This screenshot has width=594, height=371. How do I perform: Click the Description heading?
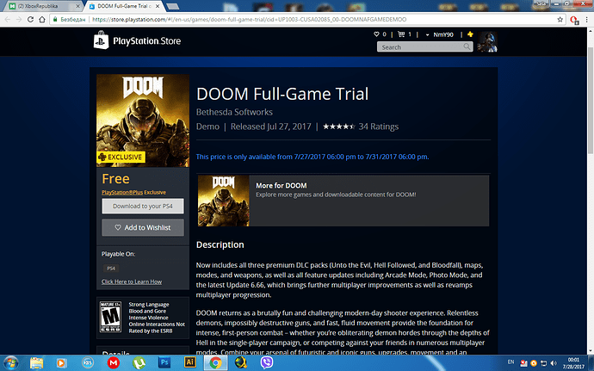[x=220, y=244]
